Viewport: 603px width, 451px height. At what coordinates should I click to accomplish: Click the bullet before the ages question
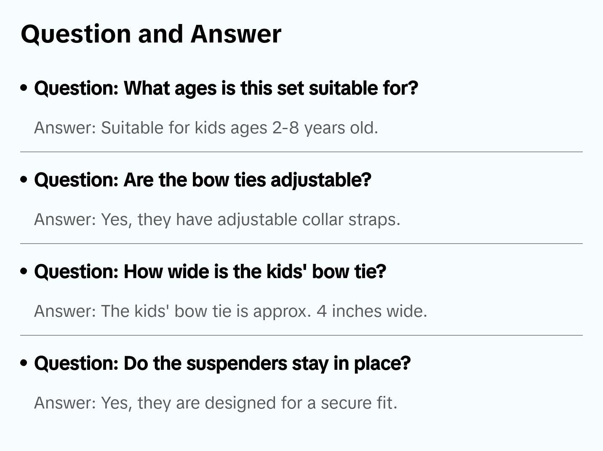(x=24, y=88)
